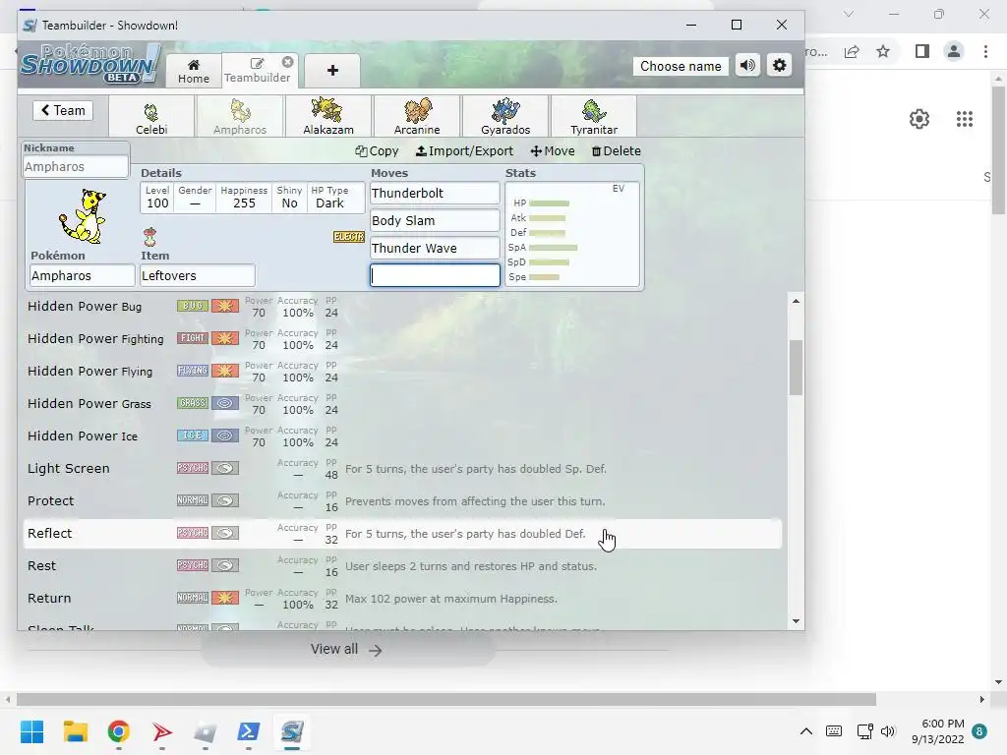The height and width of the screenshot is (755, 1007).
Task: Open a new tab with the plus button
Action: tap(332, 71)
